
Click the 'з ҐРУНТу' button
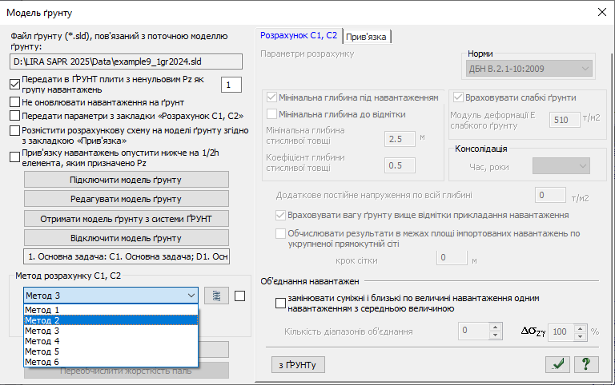[x=297, y=365]
